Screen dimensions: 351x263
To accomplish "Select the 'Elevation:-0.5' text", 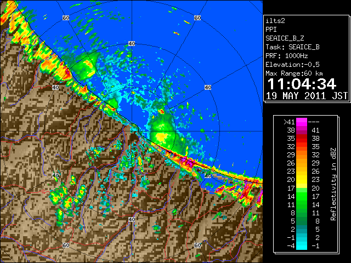I will [292, 65].
